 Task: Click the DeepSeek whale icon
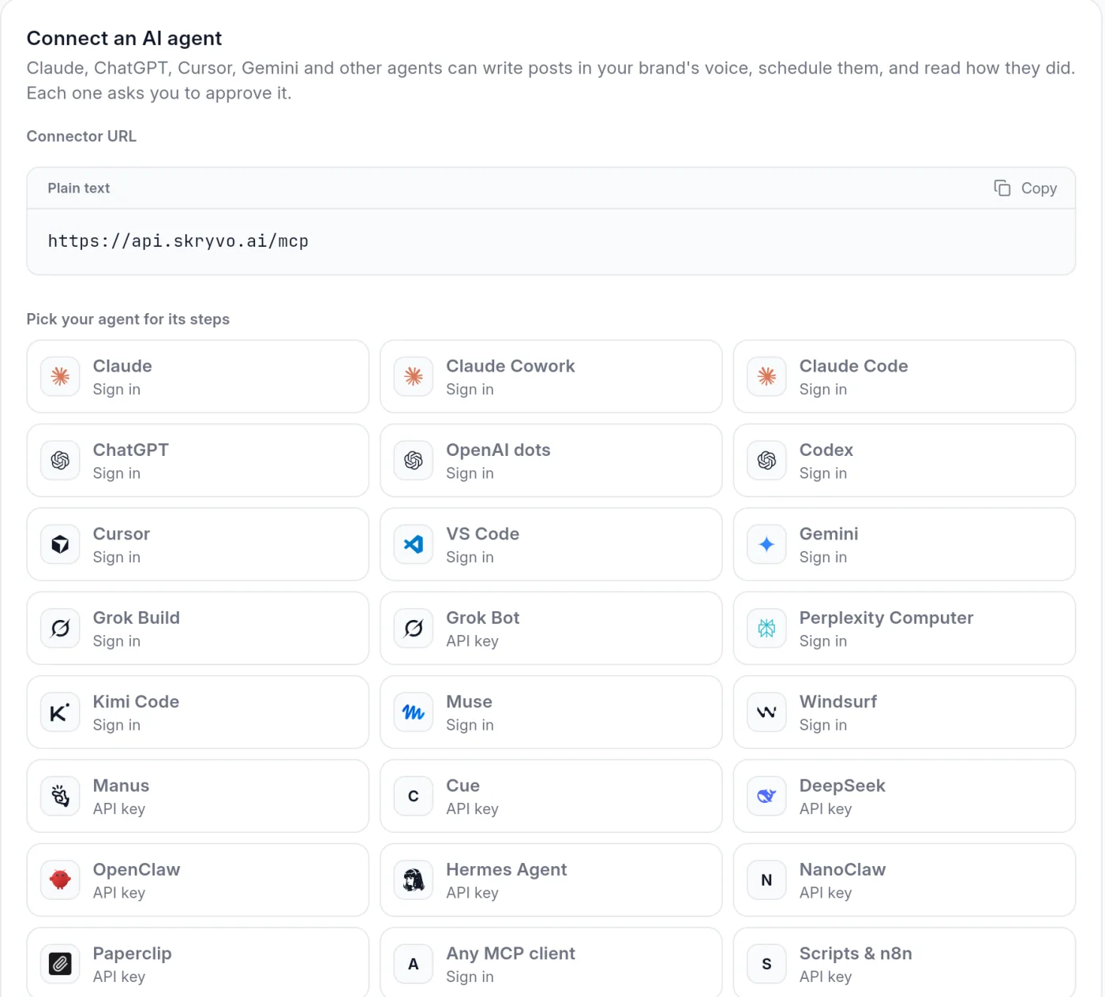click(x=766, y=797)
